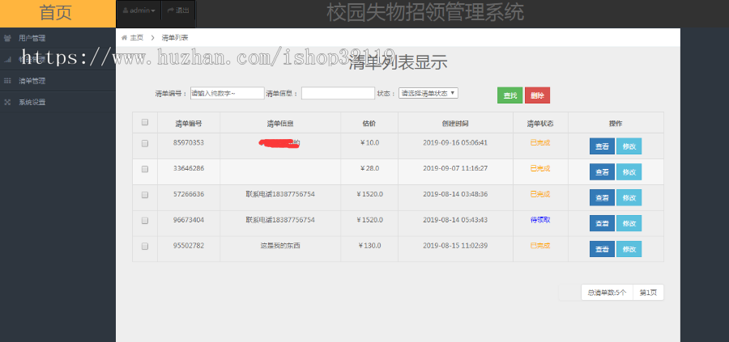Click the 已完成 status in row 95502782
This screenshot has height=342, width=729.
click(540, 246)
